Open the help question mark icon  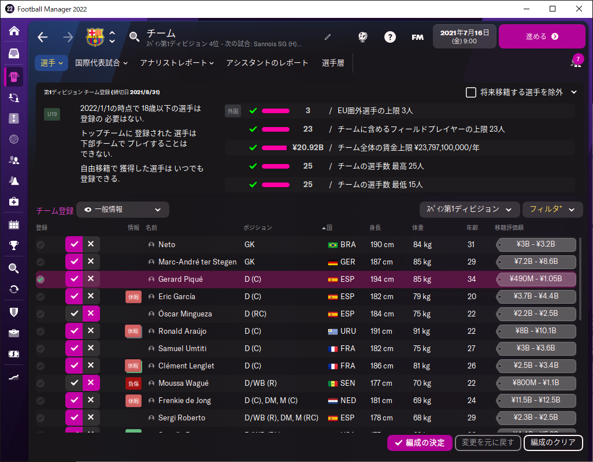pos(390,37)
